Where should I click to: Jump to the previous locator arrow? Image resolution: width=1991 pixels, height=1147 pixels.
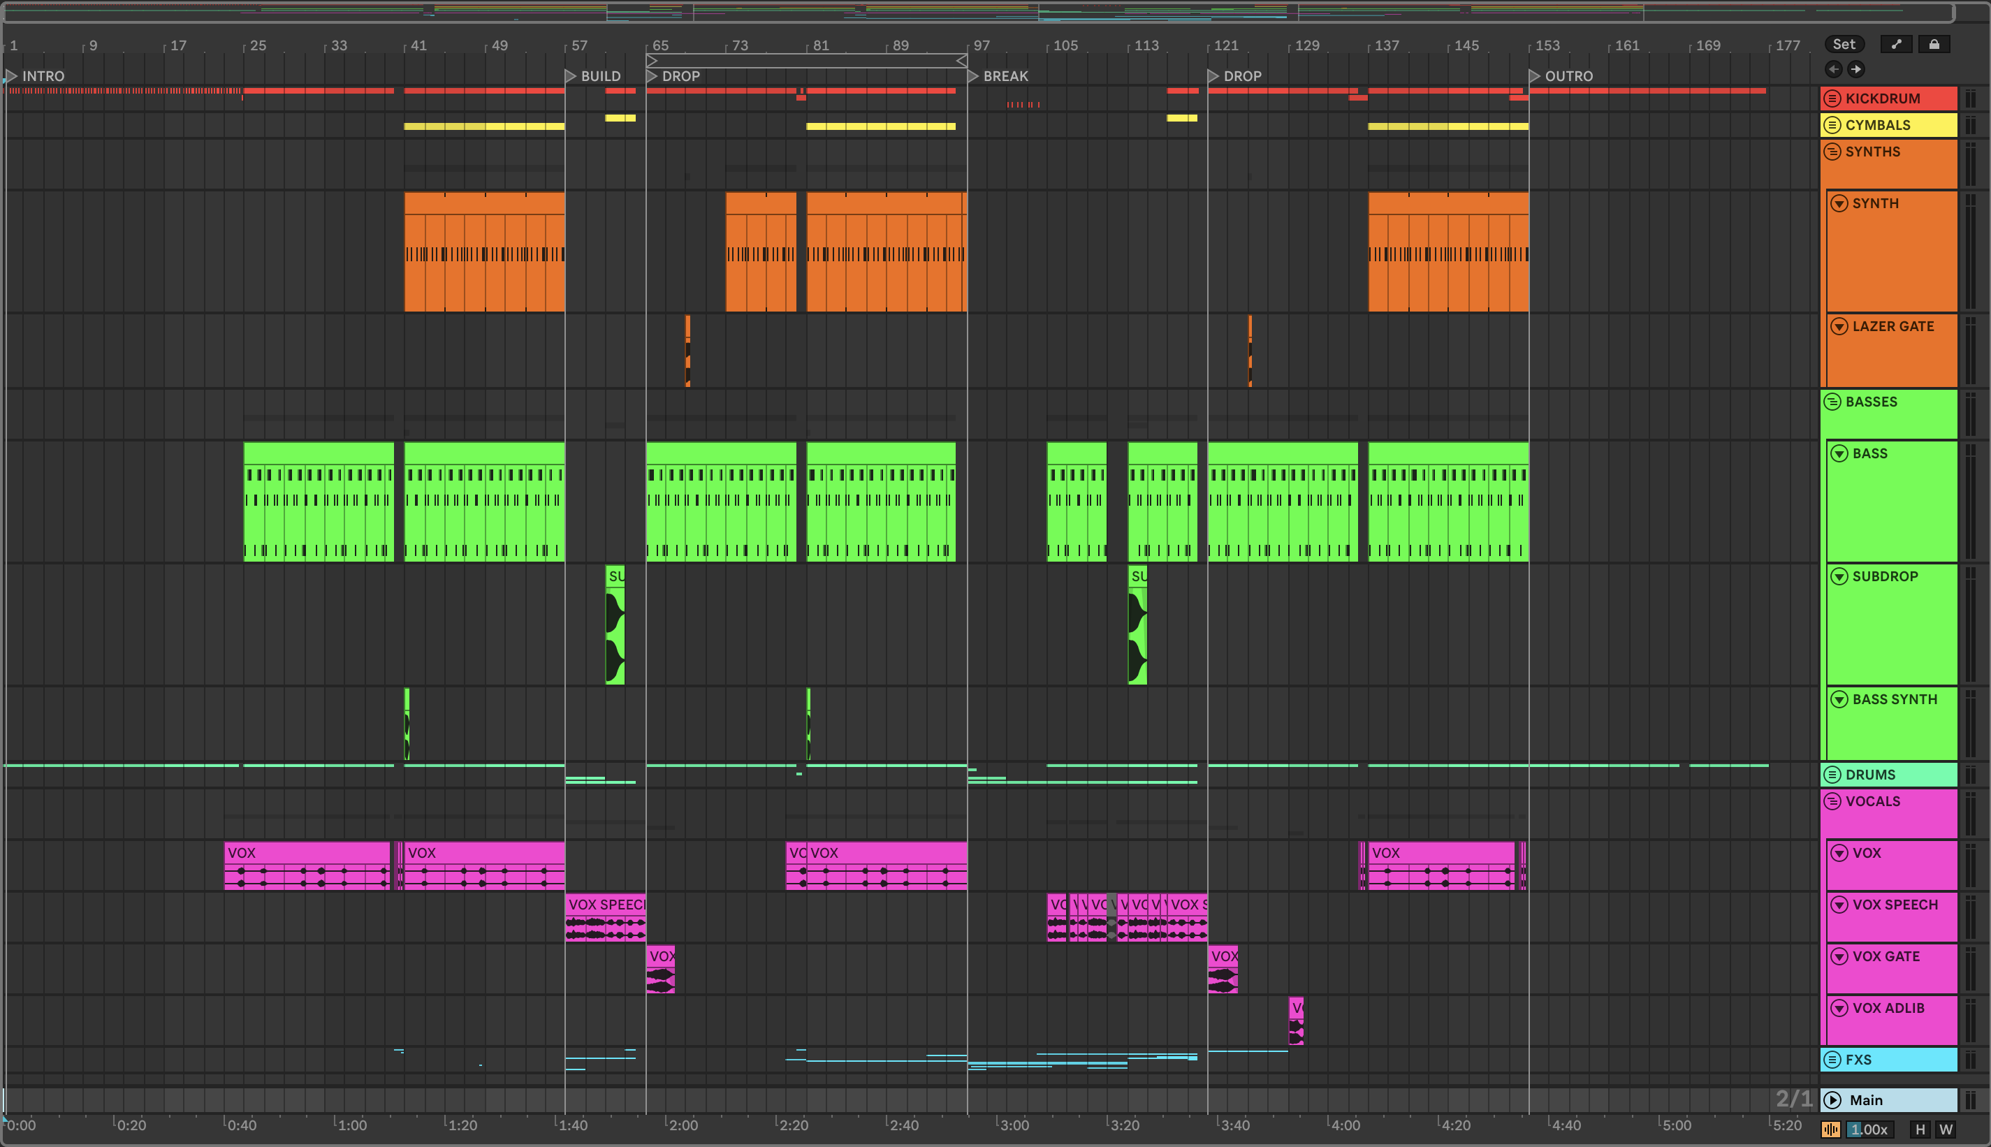coord(1834,69)
